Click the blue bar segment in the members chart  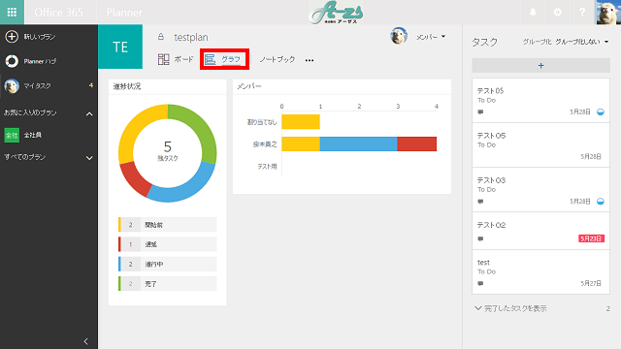click(x=358, y=144)
